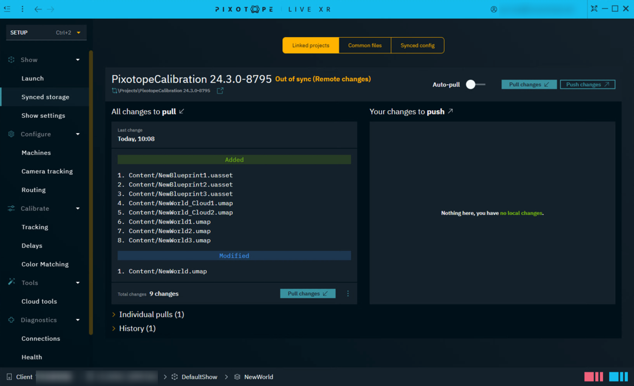634x386 pixels.
Task: Click Pull changes button below file list
Action: click(307, 293)
